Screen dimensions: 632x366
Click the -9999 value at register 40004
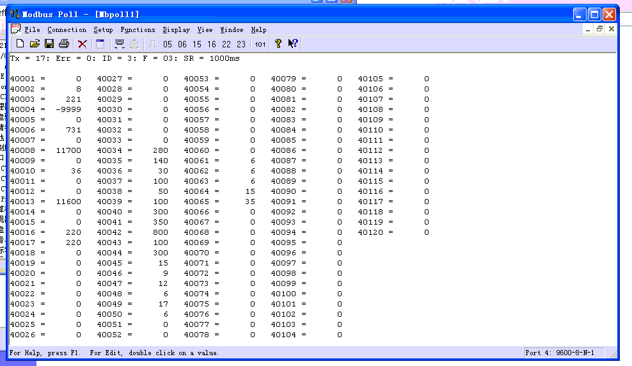click(68, 109)
